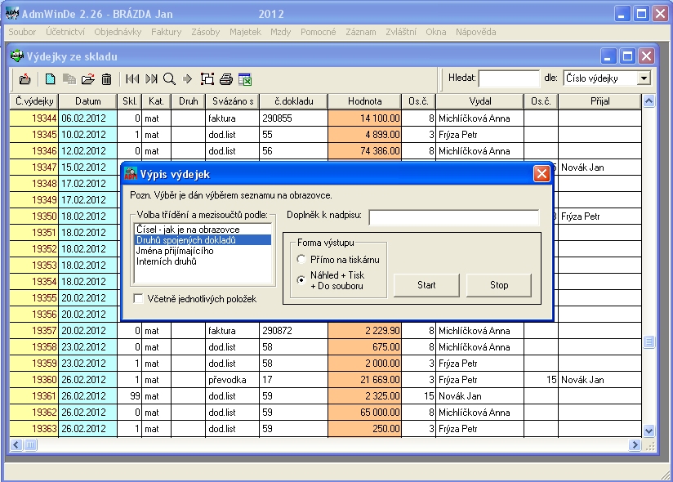Image resolution: width=673 pixels, height=482 pixels.
Task: Open Majetek menu
Action: (245, 32)
